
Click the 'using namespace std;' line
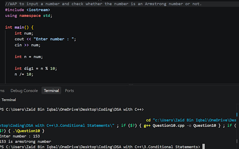coord(29,15)
